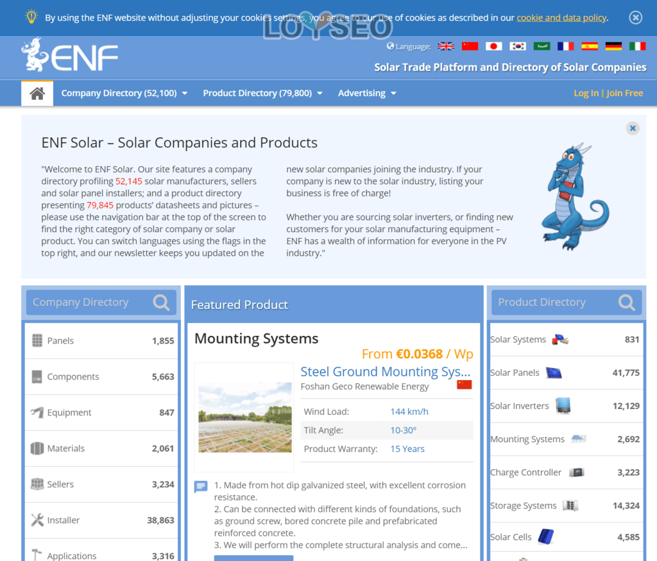Choose German via the Germany flag
This screenshot has width=657, height=561.
tap(613, 46)
